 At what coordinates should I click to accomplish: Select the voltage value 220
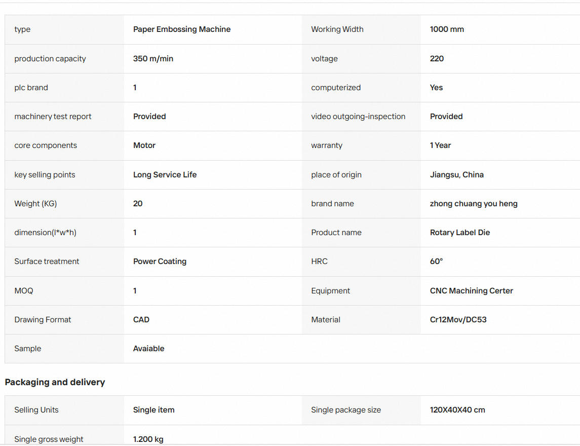(x=437, y=58)
